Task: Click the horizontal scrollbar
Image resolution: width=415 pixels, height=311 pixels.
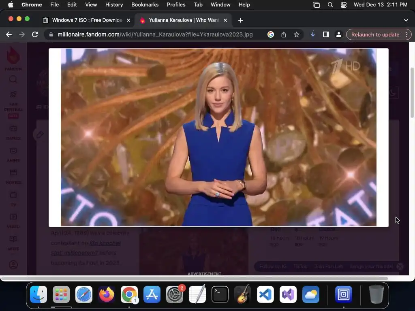Action: [x=195, y=278]
